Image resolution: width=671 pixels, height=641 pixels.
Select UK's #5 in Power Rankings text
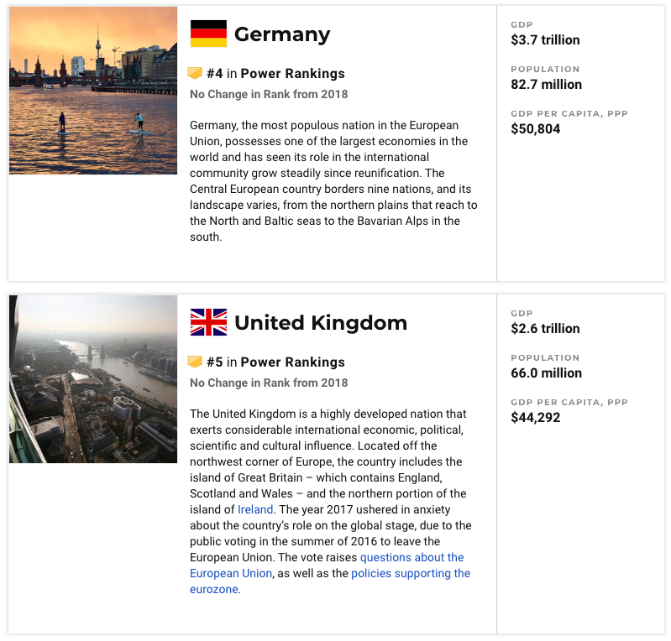point(275,362)
